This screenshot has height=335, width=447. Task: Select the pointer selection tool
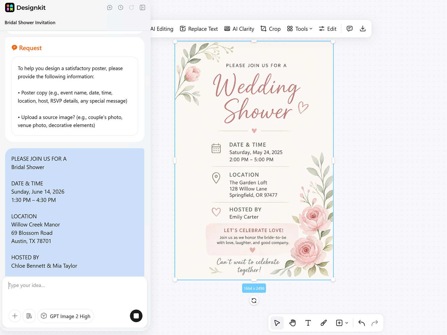coord(277,323)
